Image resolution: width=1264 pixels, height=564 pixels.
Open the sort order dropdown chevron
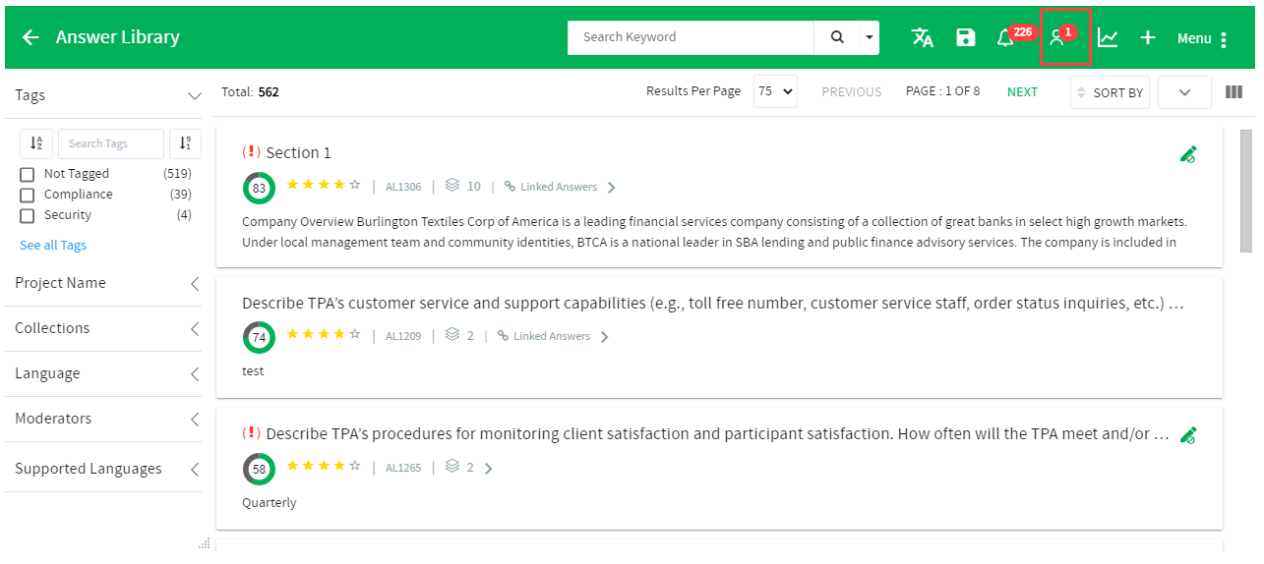[1184, 92]
